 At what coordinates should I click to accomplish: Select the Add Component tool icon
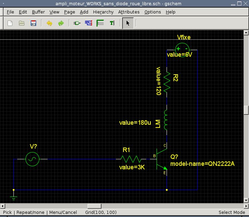point(77,23)
